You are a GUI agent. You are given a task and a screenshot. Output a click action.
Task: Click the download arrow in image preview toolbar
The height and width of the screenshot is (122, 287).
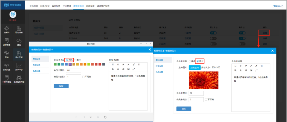point(91,117)
